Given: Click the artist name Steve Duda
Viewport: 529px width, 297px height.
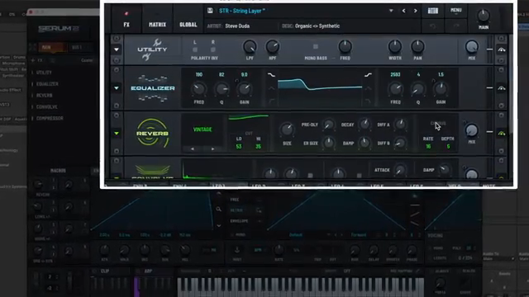Looking at the screenshot, I should [x=237, y=26].
